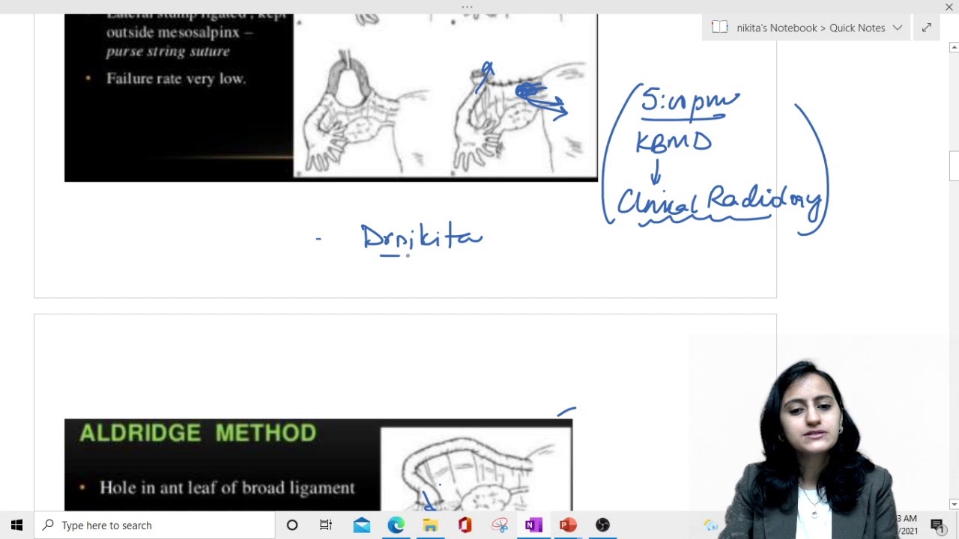Click the ALDRIDGE METHOD slide heading
Image resolution: width=959 pixels, height=539 pixels.
198,433
